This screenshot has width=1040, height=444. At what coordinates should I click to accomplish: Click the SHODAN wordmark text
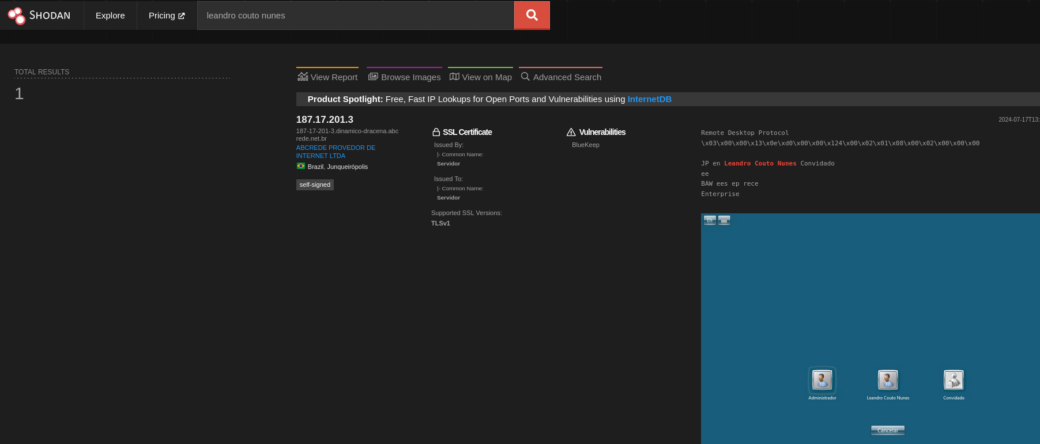click(x=50, y=16)
